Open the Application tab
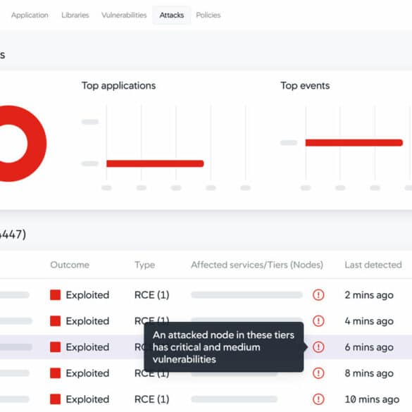Viewport: 412px width, 412px height. [x=30, y=15]
